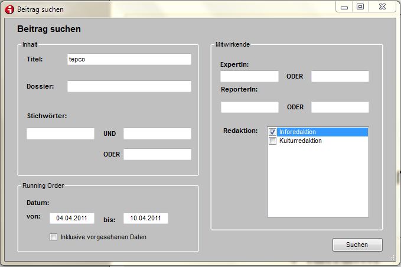Screen dimensions: 401x267
Task: Click the Titel field containing tepco
Action: (129, 59)
